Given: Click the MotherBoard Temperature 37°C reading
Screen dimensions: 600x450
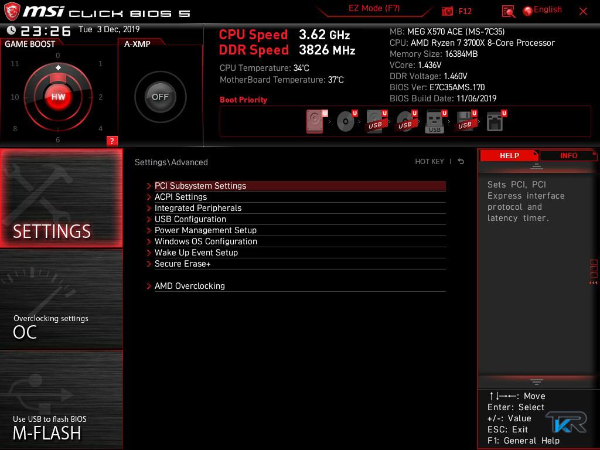Looking at the screenshot, I should point(282,80).
